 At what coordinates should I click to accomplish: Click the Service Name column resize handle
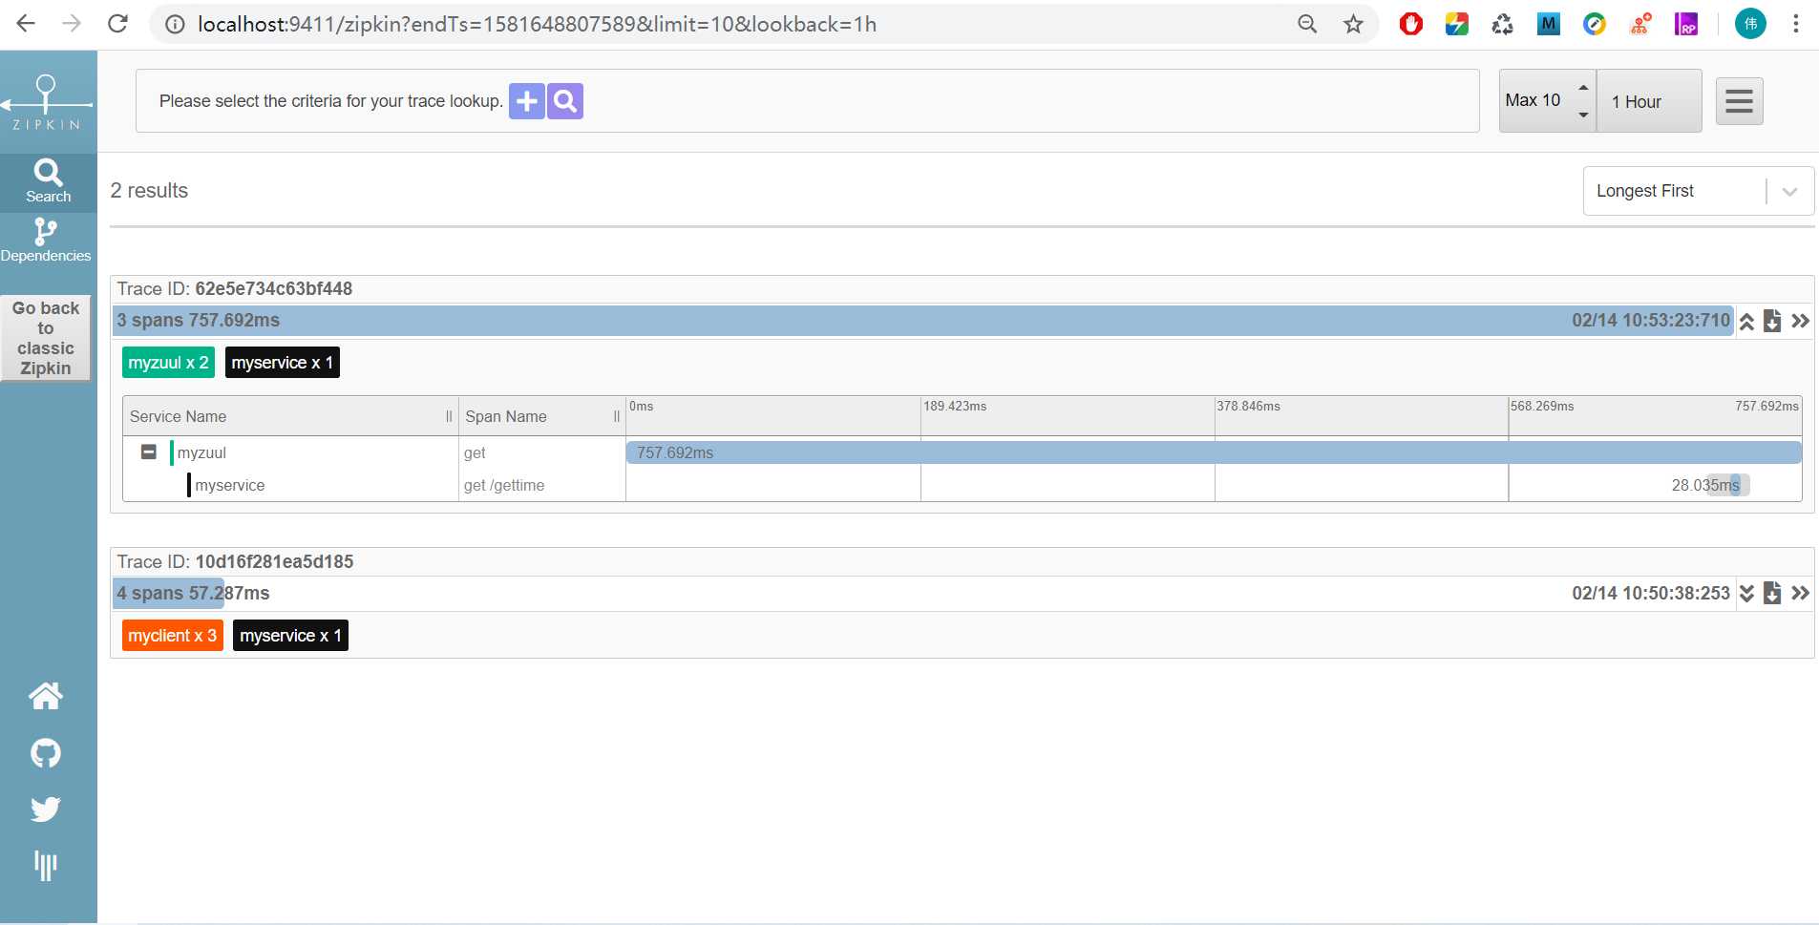[x=449, y=416]
